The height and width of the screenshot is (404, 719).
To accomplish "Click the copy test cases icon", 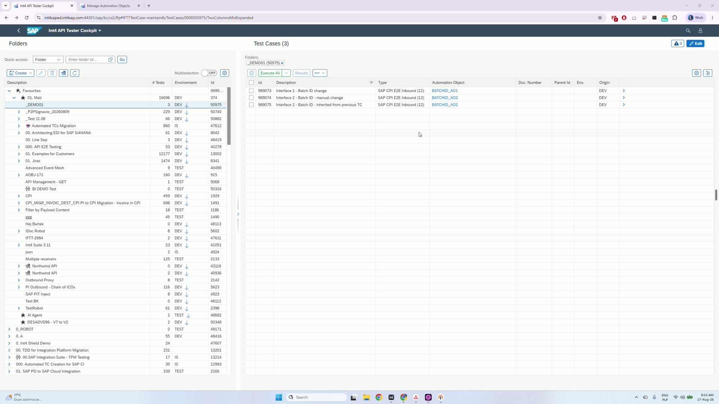I will click(x=252, y=73).
